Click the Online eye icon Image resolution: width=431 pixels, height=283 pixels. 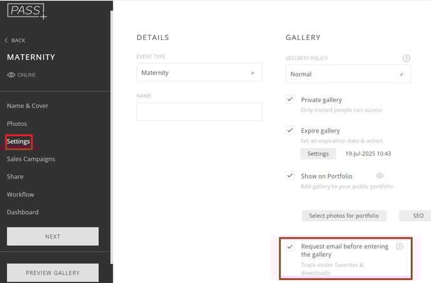click(11, 75)
